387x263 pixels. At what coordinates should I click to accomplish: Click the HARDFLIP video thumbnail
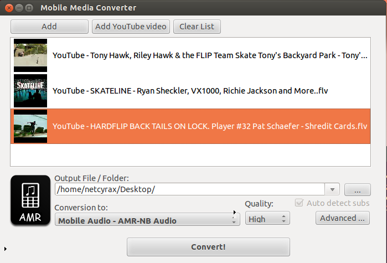coord(30,126)
